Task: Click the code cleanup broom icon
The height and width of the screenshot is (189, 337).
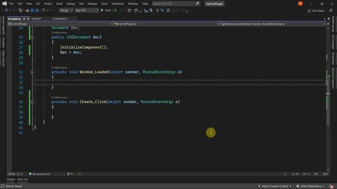Action: [x=68, y=174]
